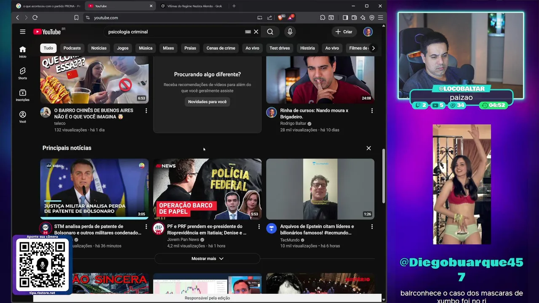Open the Criar dropdown button
Screen dimensions: 539x303
[344, 32]
